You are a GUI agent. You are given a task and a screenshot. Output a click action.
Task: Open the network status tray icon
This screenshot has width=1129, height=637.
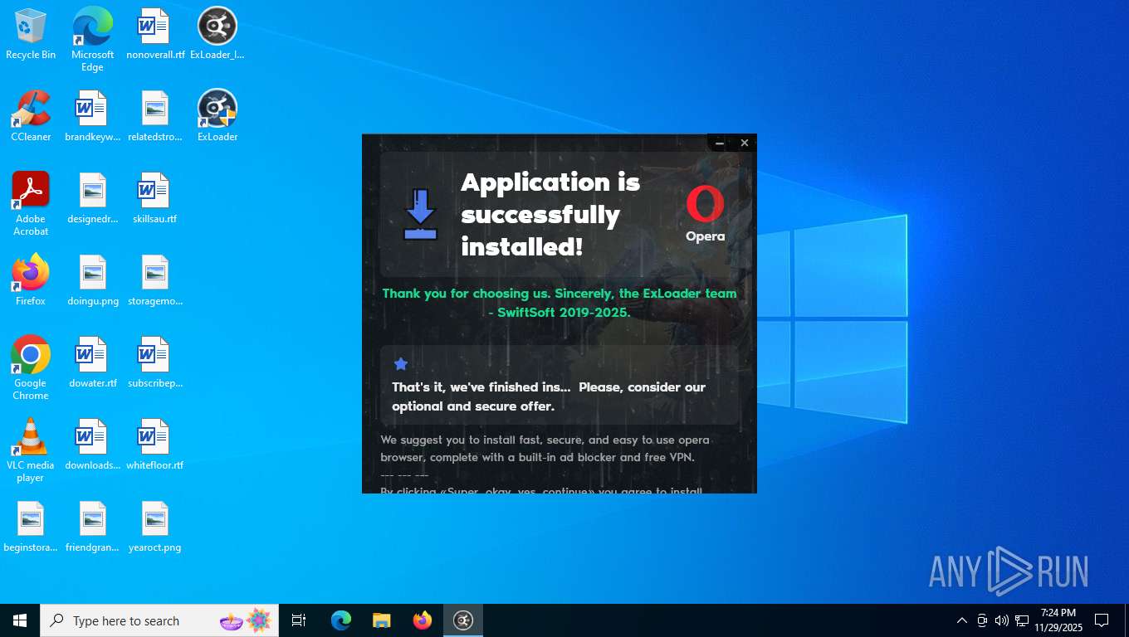[1022, 620]
